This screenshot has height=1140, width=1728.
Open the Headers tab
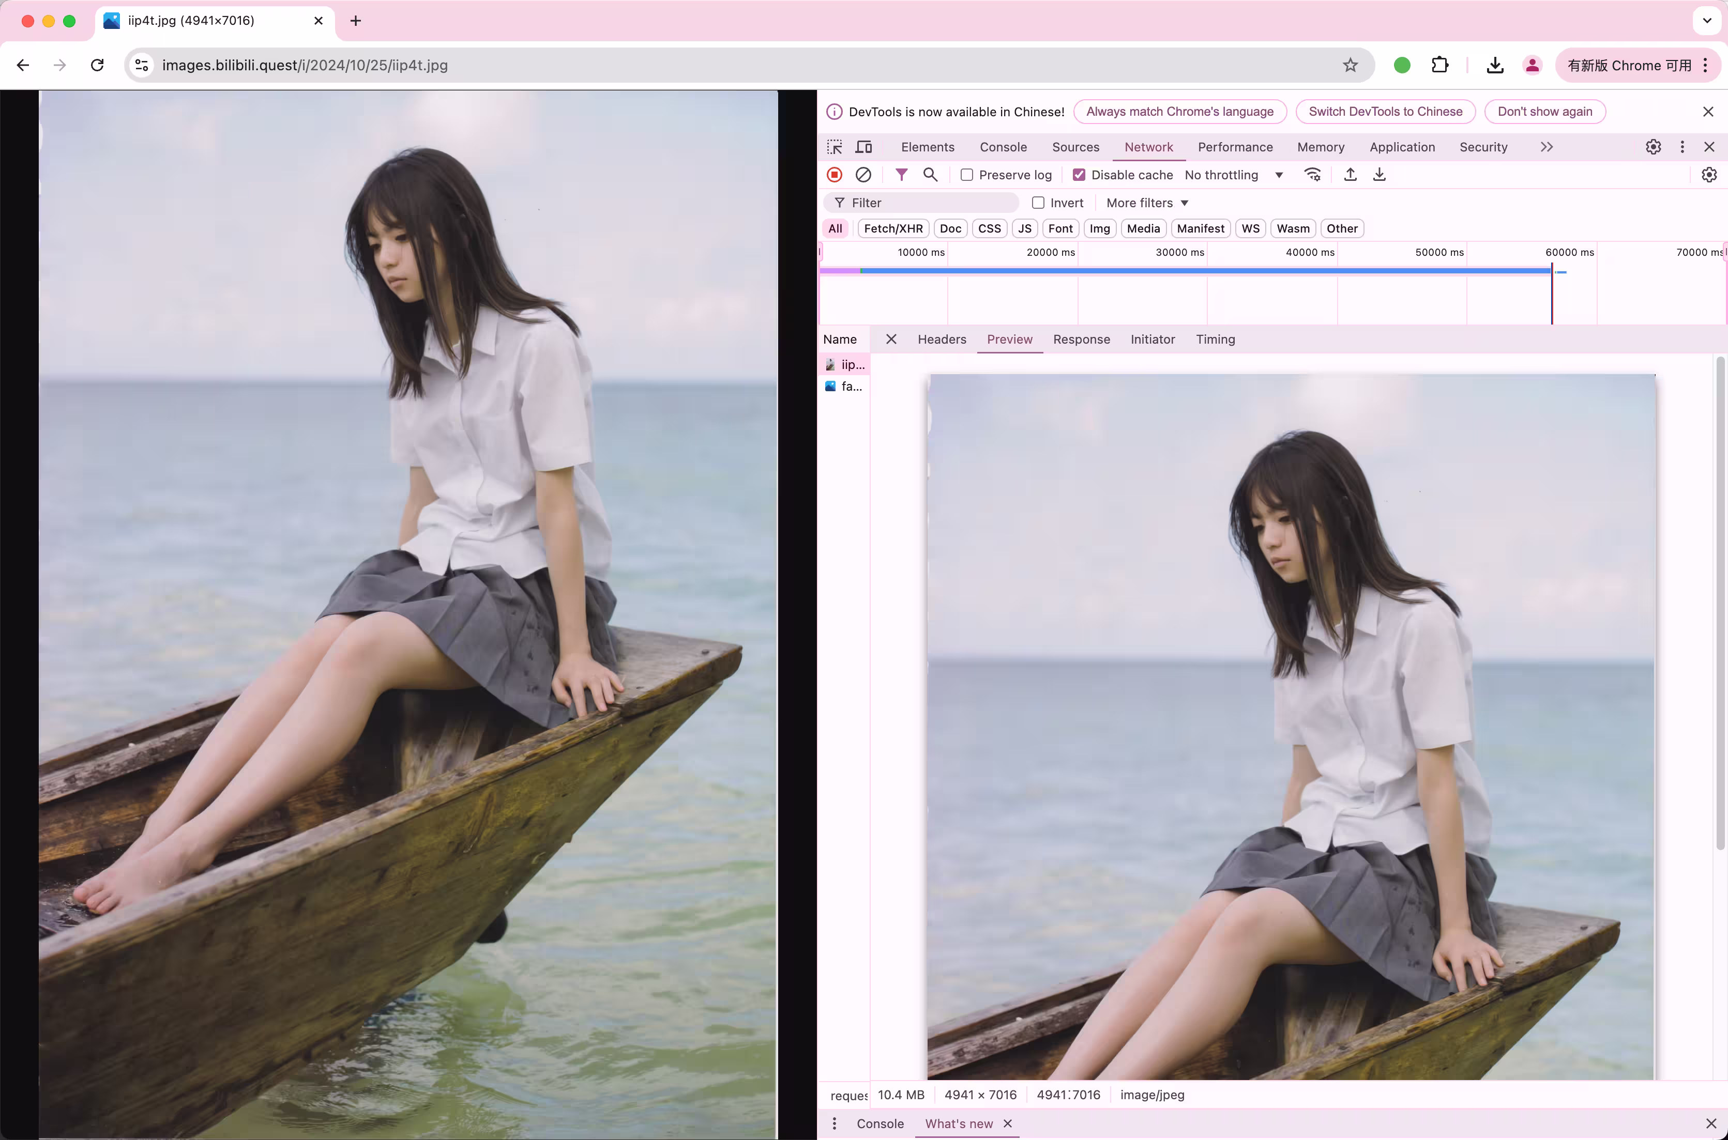pos(941,340)
